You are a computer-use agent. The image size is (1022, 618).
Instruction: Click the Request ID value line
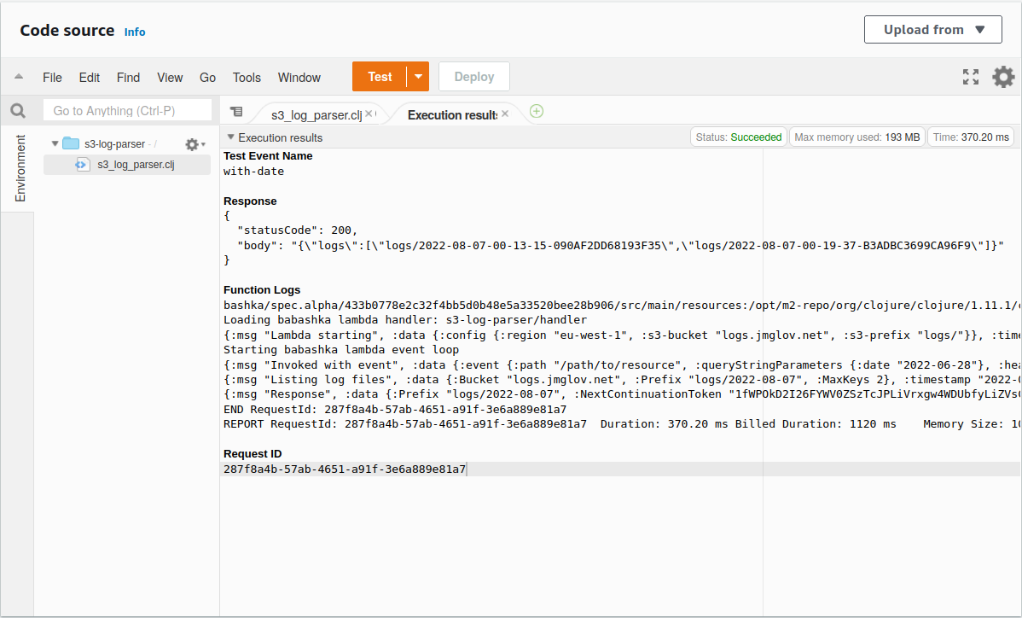[x=345, y=469]
